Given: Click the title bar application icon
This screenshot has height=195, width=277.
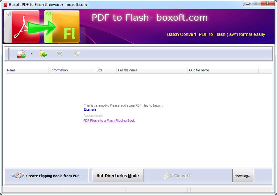Looking at the screenshot, I should click(5, 5).
